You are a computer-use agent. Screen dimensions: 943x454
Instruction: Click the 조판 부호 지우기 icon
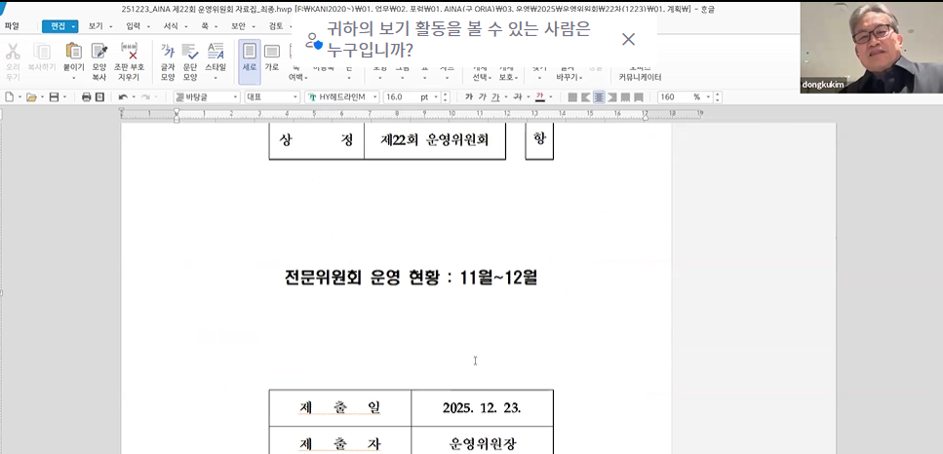130,53
